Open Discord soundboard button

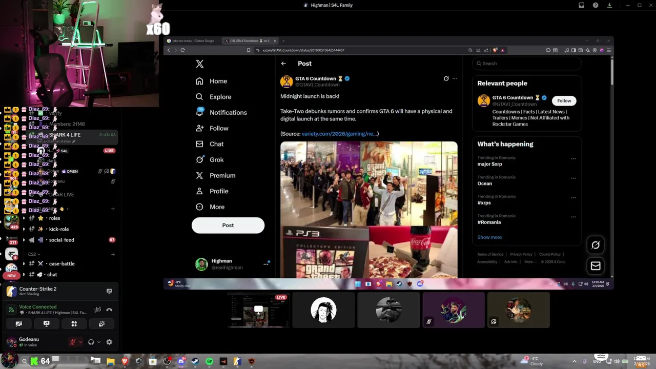(101, 324)
